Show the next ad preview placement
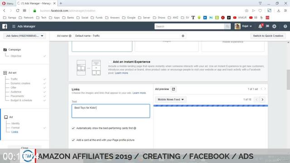Image resolution: width=290 pixels, height=163 pixels. point(262,100)
